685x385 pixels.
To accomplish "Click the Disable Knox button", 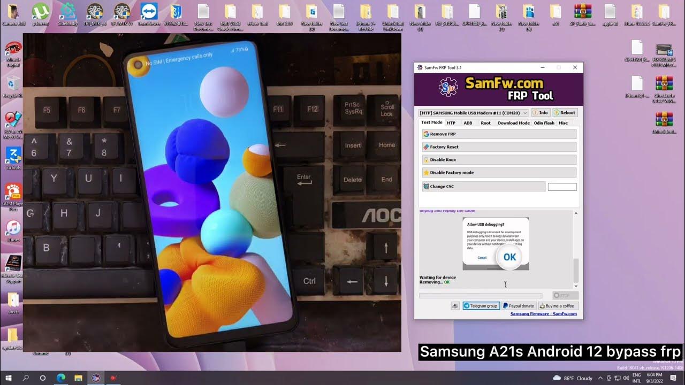I will coord(499,160).
